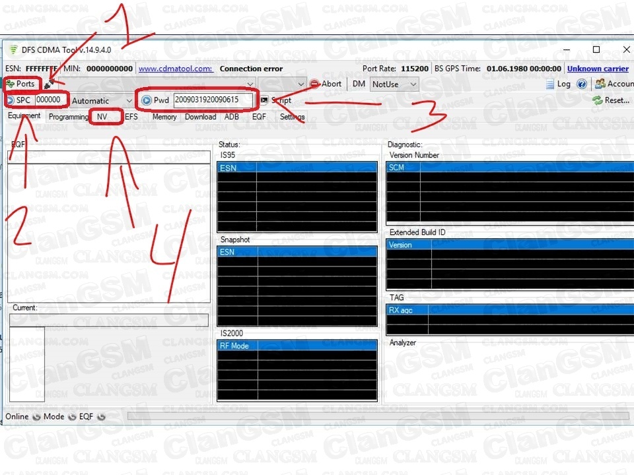Click the status icon after EQF in status bar
Screen dimensions: 634x475
pos(101,417)
